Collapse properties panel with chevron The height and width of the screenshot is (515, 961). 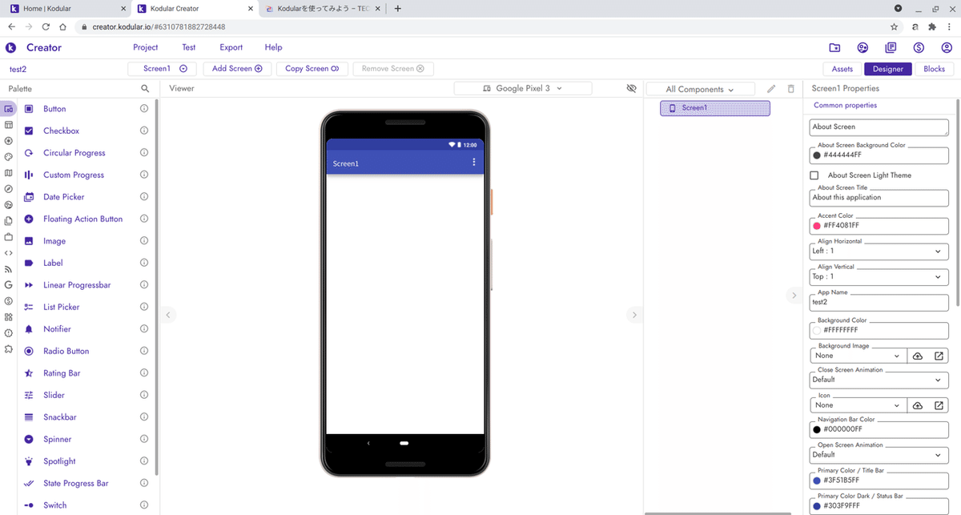click(794, 296)
